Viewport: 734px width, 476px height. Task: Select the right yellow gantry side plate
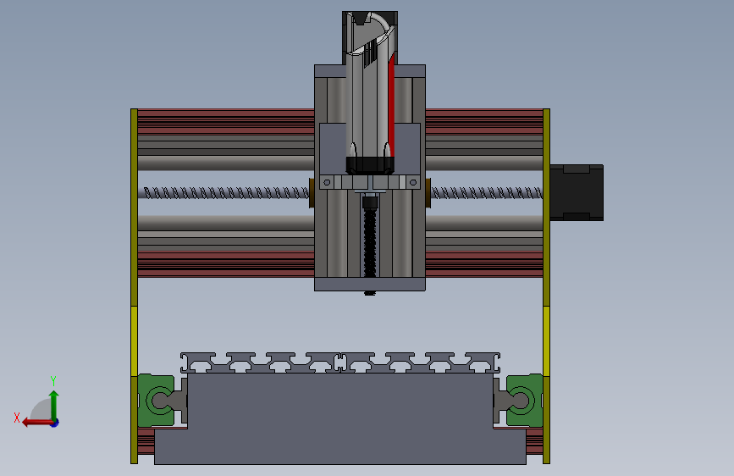pos(546,285)
